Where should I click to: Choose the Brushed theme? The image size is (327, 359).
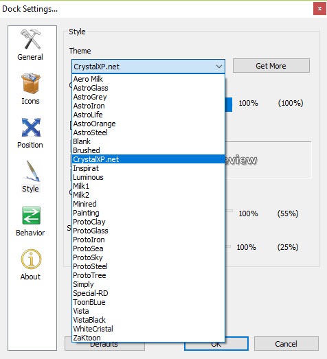[148, 150]
